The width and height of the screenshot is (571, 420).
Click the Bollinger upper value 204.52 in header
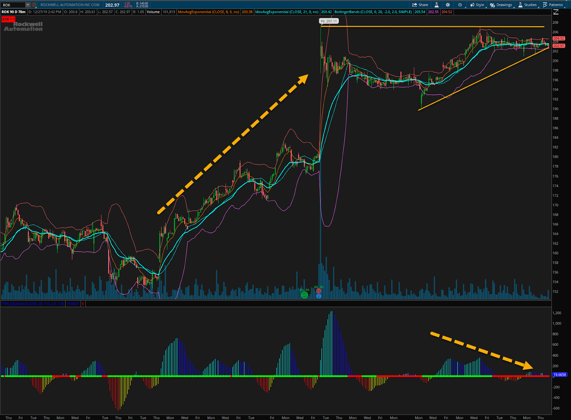click(x=447, y=12)
